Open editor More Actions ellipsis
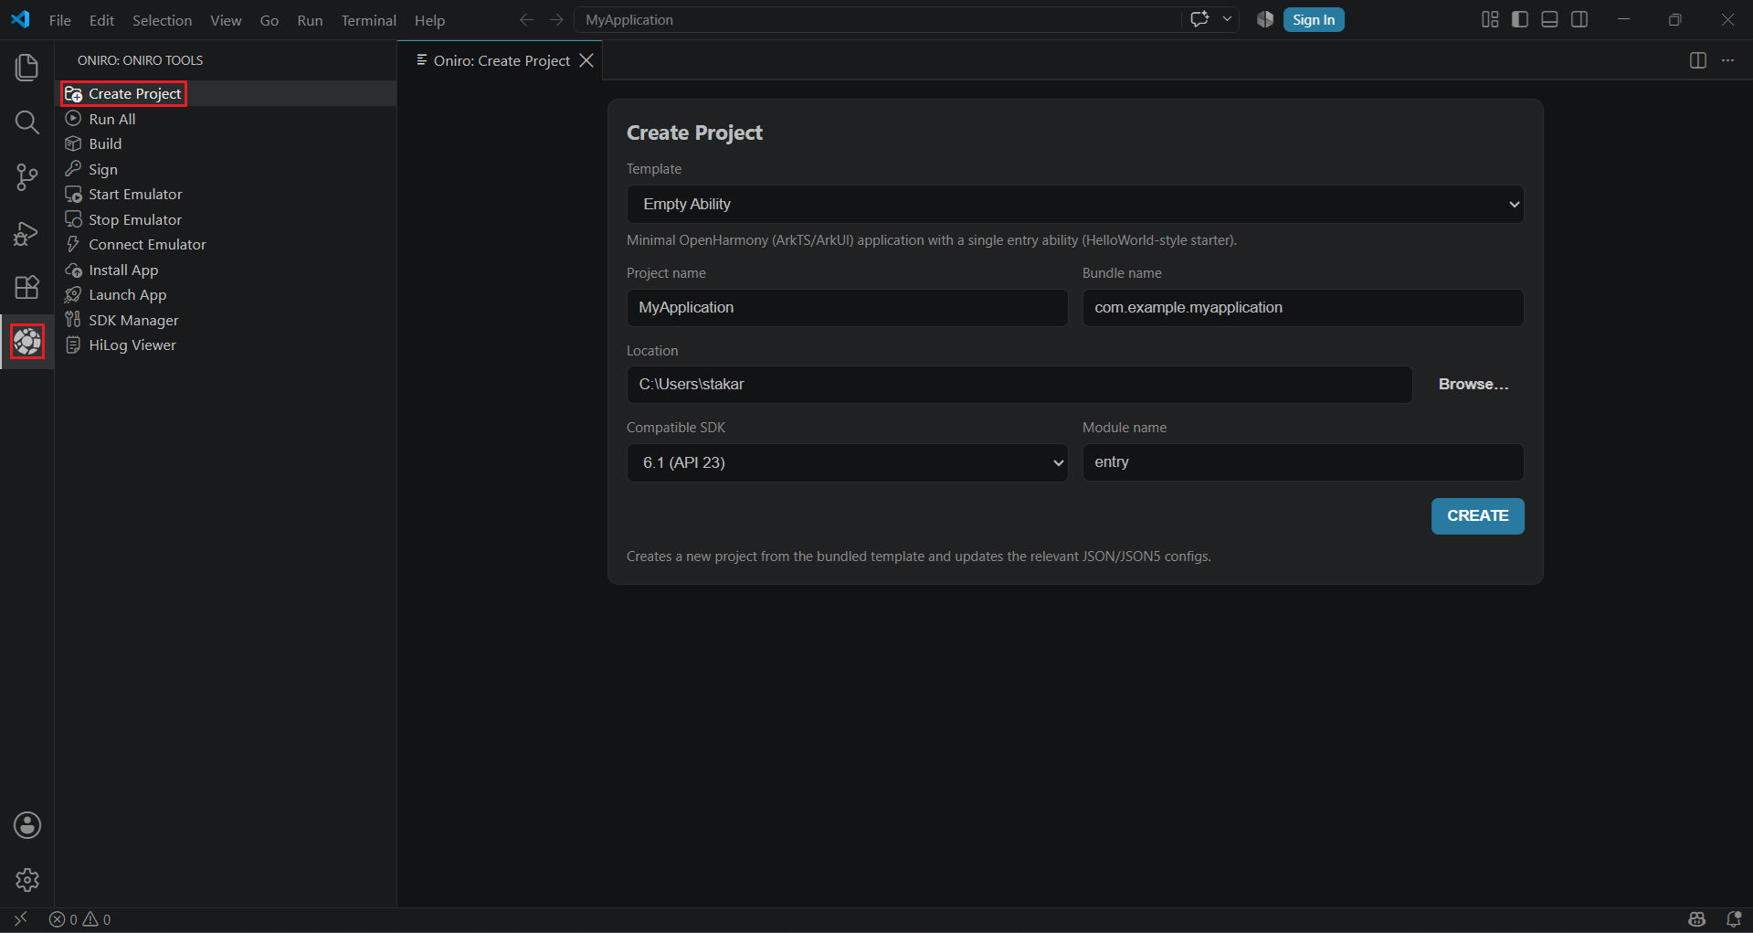 (1727, 60)
